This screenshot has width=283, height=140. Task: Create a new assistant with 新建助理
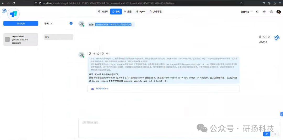21,23
